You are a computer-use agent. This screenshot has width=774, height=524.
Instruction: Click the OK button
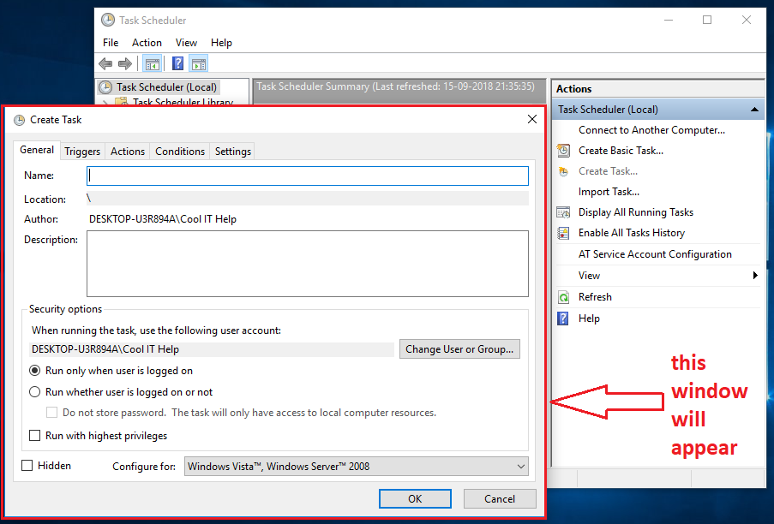point(415,499)
